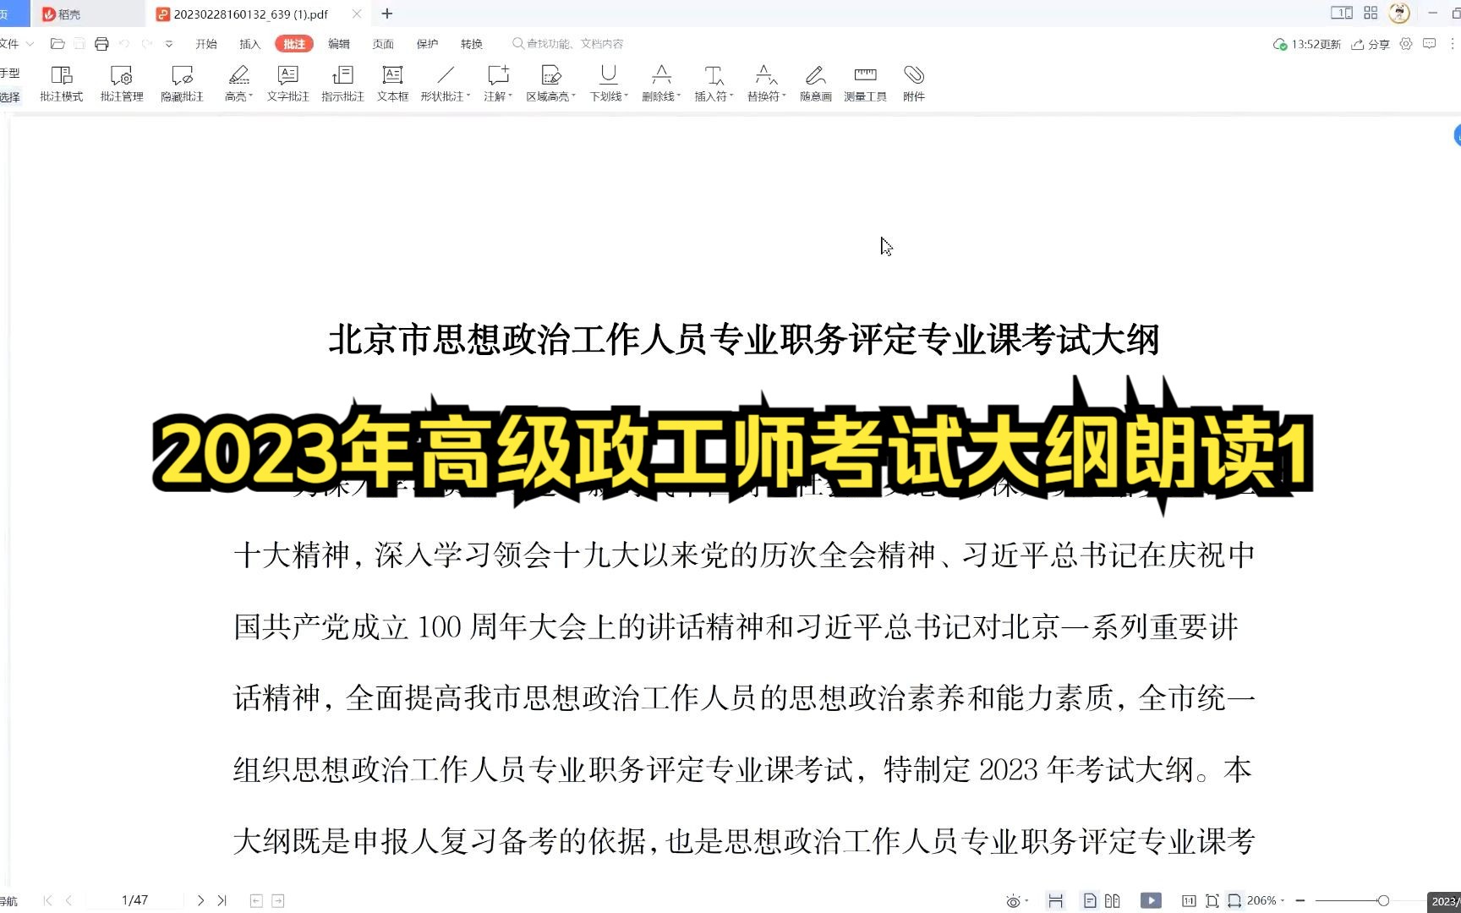This screenshot has width=1461, height=913.
Task: Click the 13:52更新 cloud sync status
Action: coord(1307,44)
